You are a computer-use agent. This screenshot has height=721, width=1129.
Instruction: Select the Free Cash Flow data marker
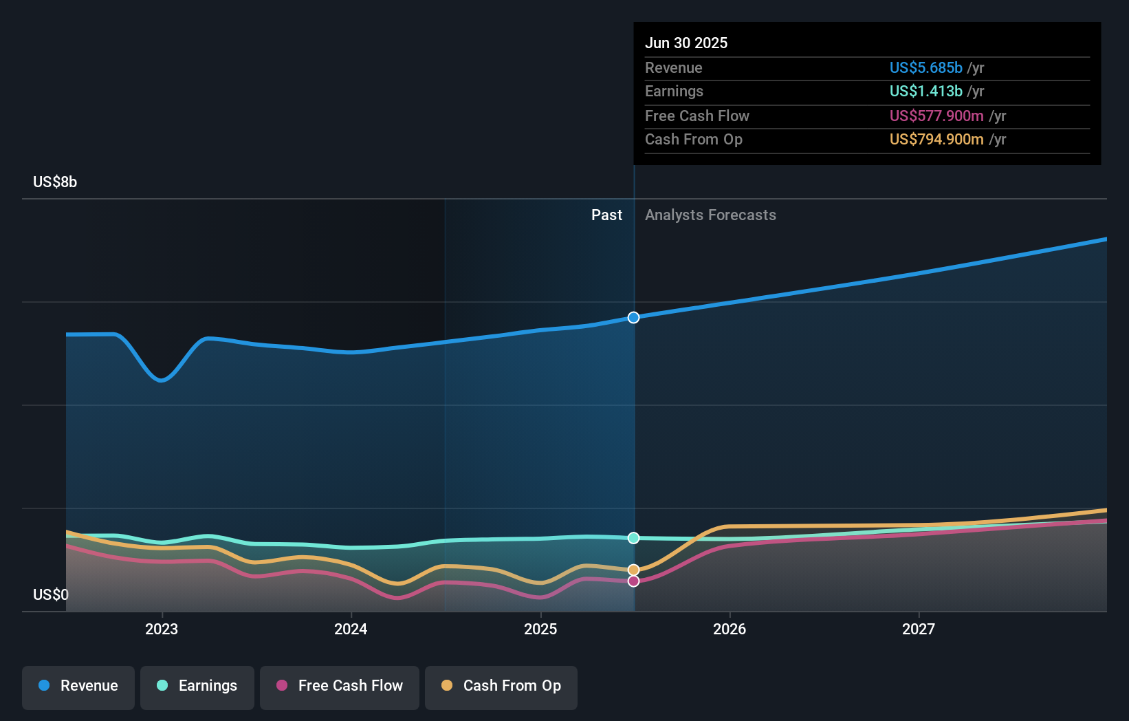633,581
